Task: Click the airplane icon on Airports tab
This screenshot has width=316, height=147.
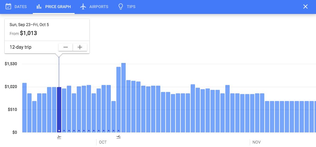Action: pos(83,7)
